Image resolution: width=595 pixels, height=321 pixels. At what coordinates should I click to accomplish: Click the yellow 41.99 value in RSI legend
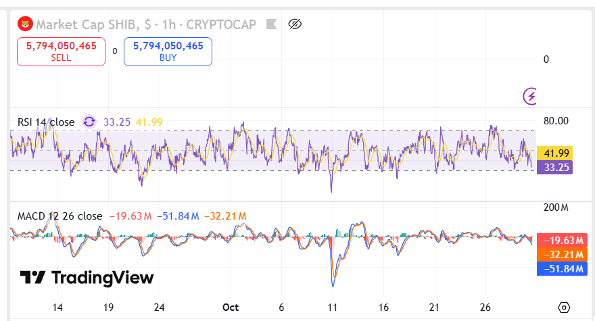(149, 122)
